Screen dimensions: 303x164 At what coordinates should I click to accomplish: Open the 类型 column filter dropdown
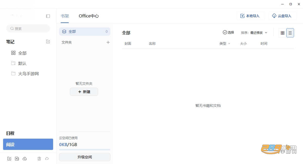(x=225, y=44)
